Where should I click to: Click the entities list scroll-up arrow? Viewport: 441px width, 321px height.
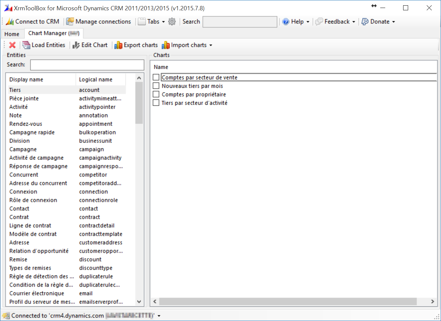(x=139, y=78)
